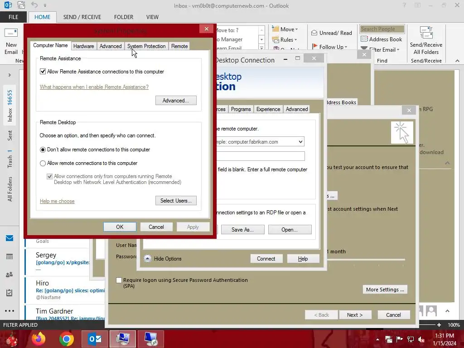Launch Firefox from the taskbar
The width and height of the screenshot is (464, 348).
click(x=39, y=339)
